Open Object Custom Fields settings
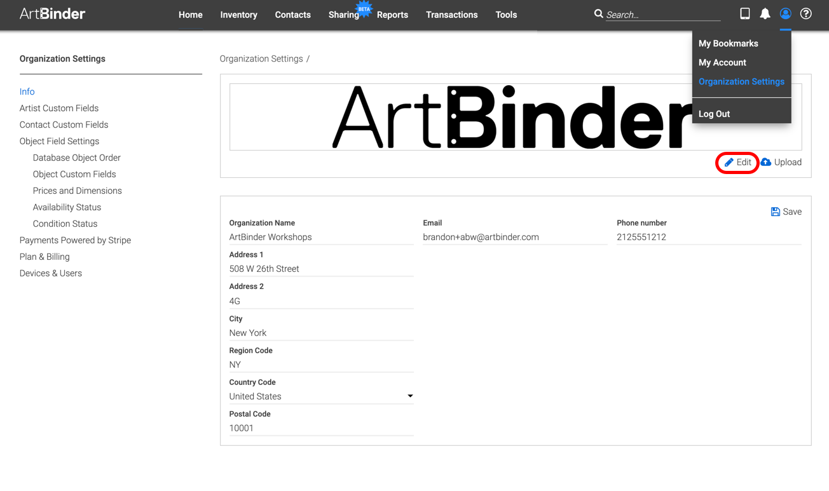The width and height of the screenshot is (829, 491). [x=74, y=174]
